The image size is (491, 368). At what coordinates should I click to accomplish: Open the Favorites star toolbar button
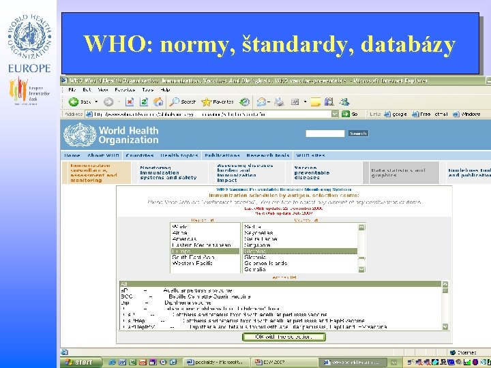218,102
